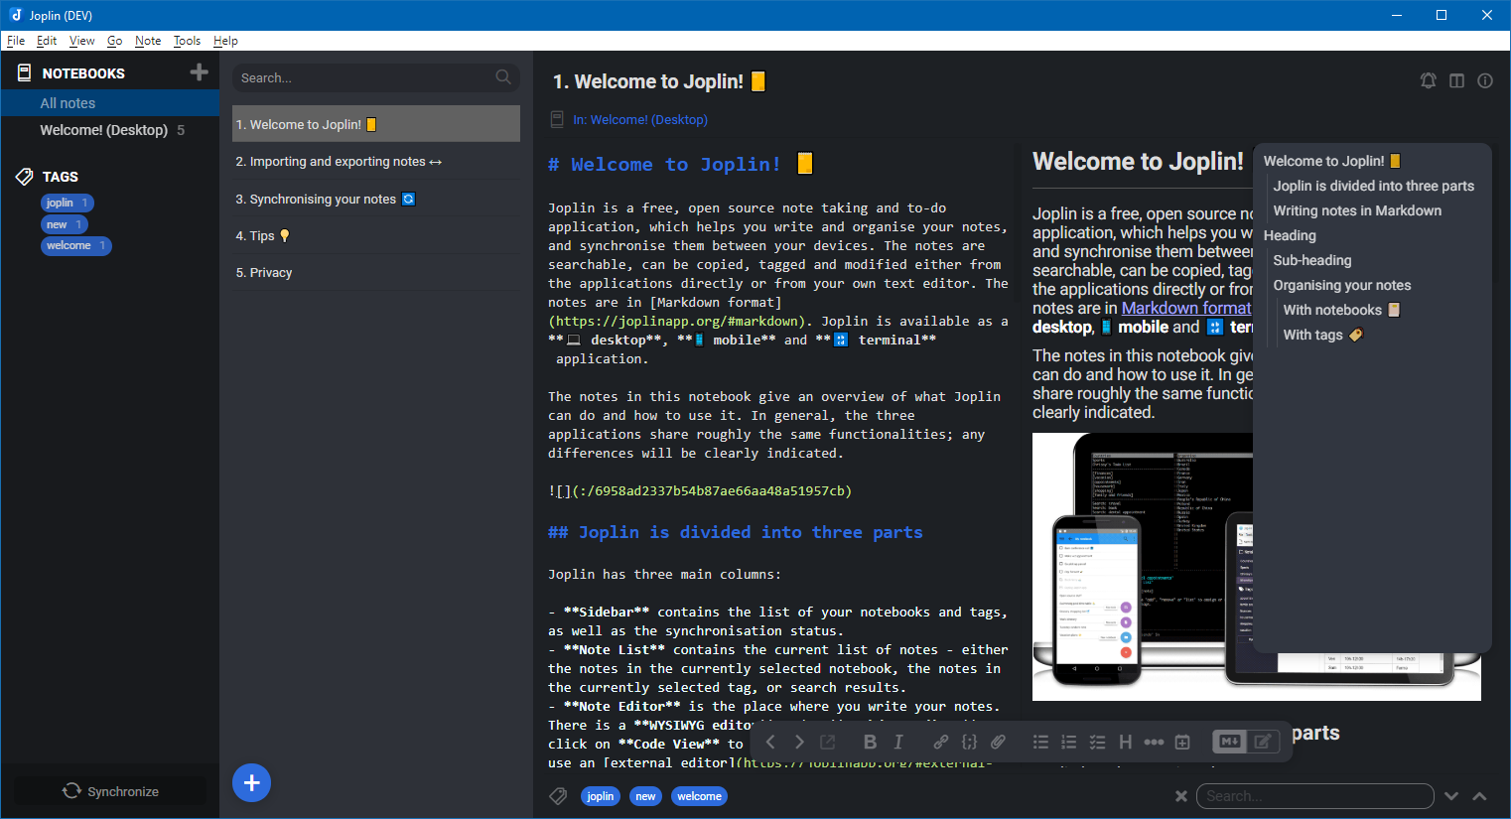The height and width of the screenshot is (819, 1511).
Task: Switch to WYSIWYG rich text editor mode
Action: coord(1263,742)
